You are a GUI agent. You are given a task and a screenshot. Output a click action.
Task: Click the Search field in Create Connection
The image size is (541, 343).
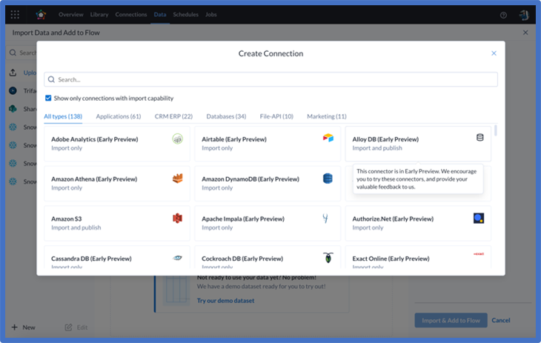[x=270, y=79]
